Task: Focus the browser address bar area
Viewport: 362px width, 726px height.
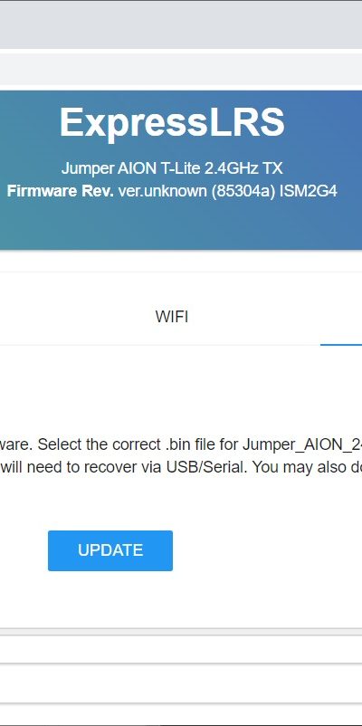Action: pyautogui.click(x=181, y=70)
